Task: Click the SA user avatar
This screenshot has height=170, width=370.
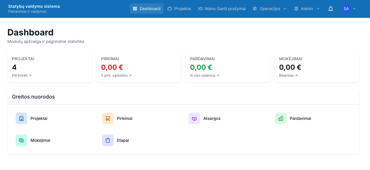Action: pos(346,9)
